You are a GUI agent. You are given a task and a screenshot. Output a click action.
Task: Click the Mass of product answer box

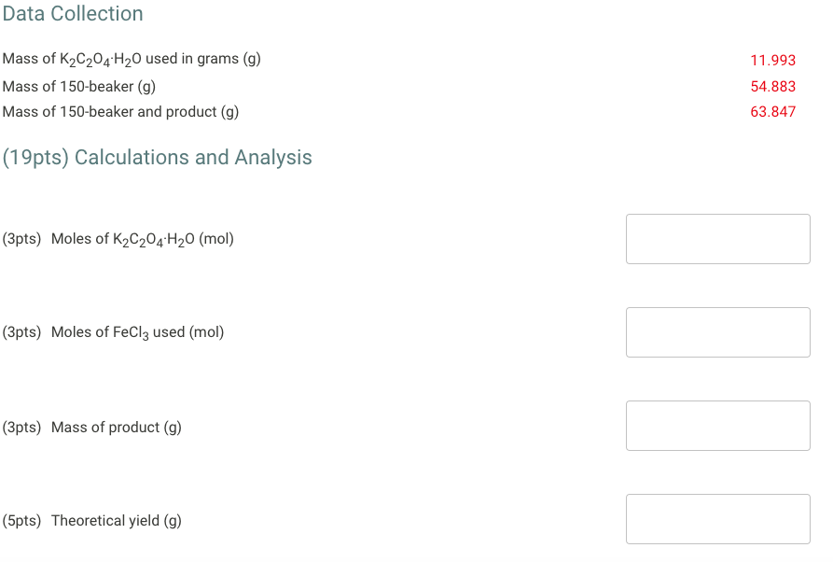[717, 425]
